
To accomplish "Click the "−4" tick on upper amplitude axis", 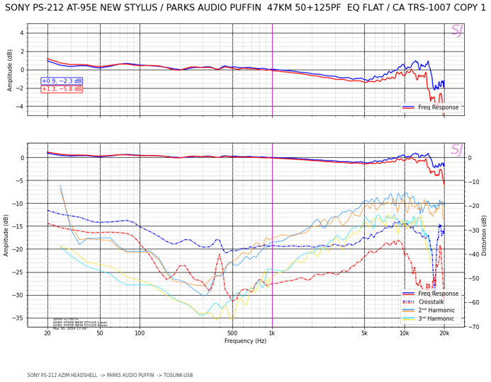I will 20,107.
